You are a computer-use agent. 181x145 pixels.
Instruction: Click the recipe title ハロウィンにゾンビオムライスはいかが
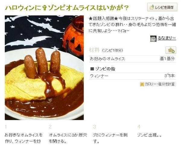pos(67,8)
